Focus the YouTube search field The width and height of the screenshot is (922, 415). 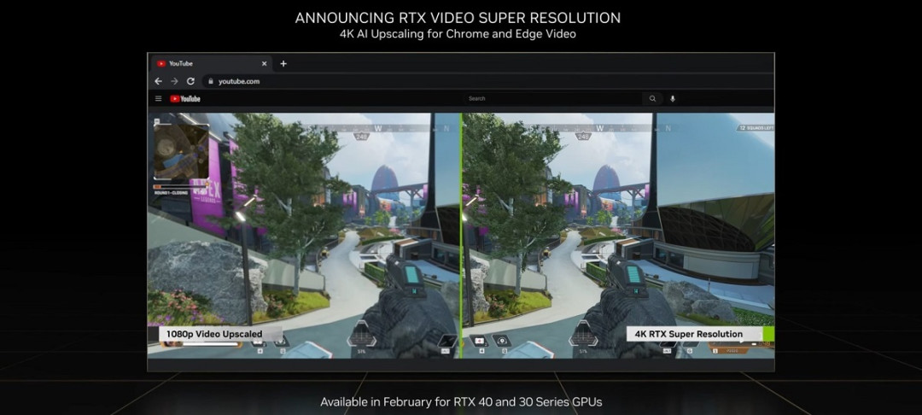pyautogui.click(x=551, y=99)
